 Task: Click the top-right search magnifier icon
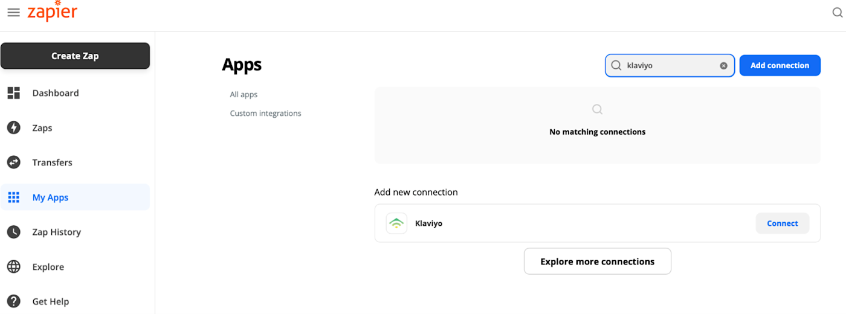838,13
